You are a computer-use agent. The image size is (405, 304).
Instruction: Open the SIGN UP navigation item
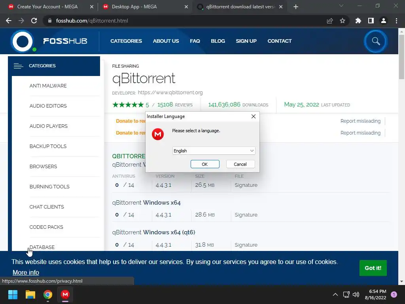246,41
